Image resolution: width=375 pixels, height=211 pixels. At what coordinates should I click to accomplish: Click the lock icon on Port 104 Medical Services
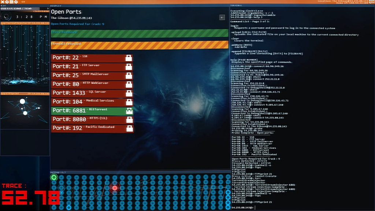129,102
